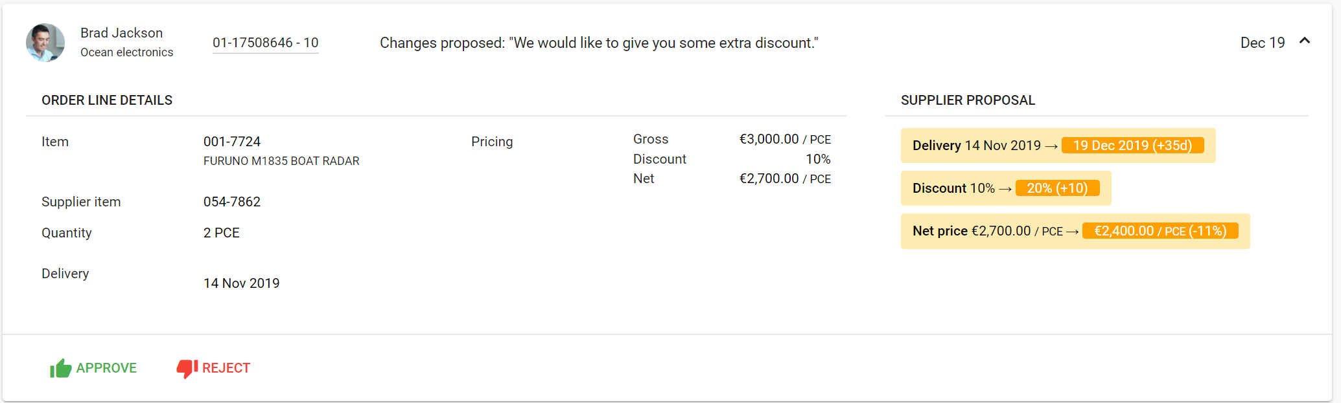The width and height of the screenshot is (1341, 403).
Task: Click the Net price proposal change row
Action: [1075, 231]
